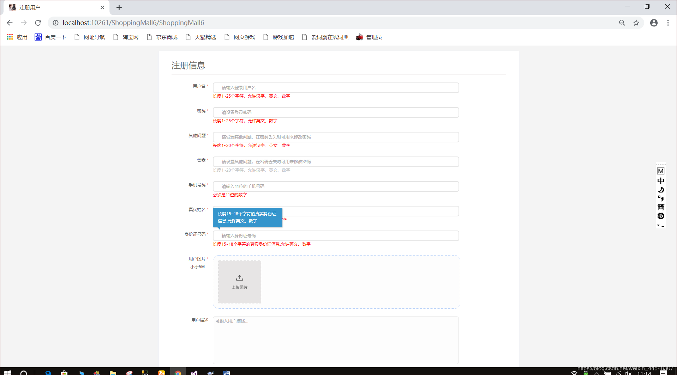Focus the 真实姓名 input field
The image size is (677, 375).
click(x=371, y=211)
